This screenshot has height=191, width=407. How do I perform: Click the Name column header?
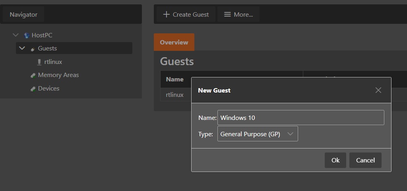[x=175, y=79]
